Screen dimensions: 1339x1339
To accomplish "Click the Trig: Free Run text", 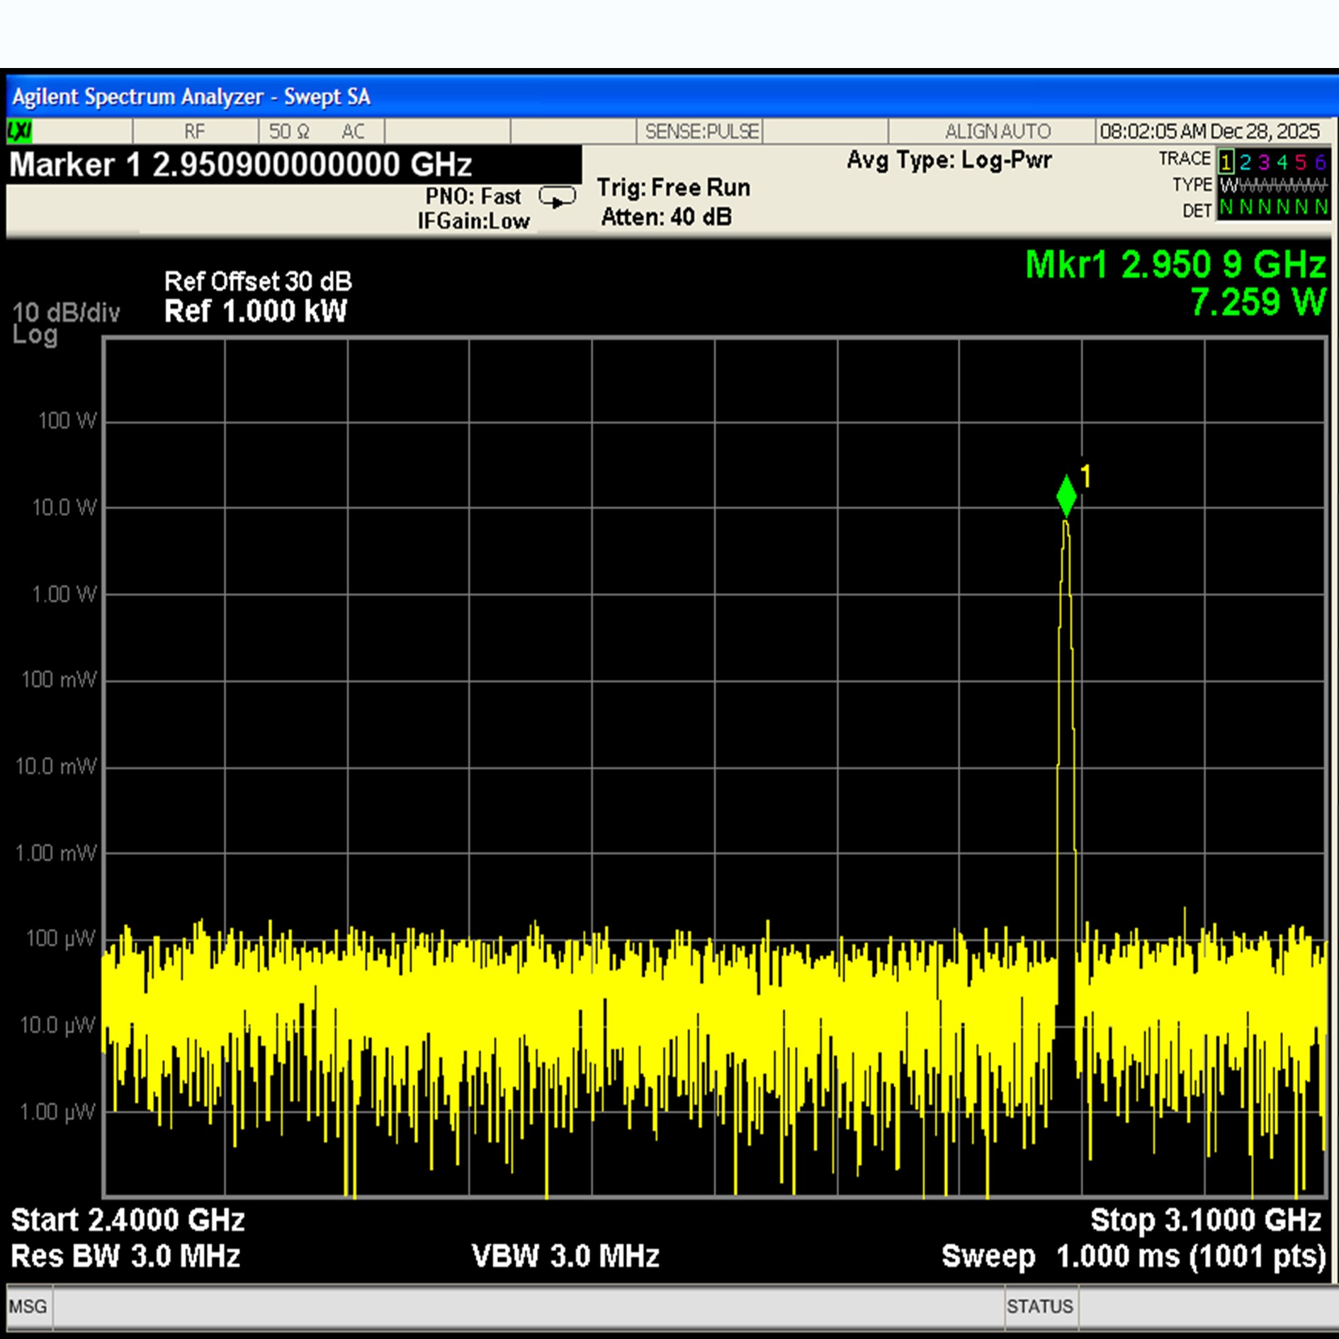I will [x=673, y=188].
